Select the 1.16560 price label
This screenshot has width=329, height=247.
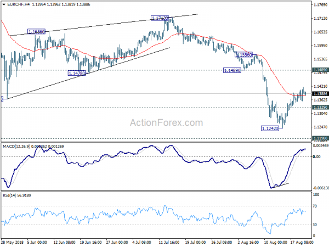coord(37,32)
